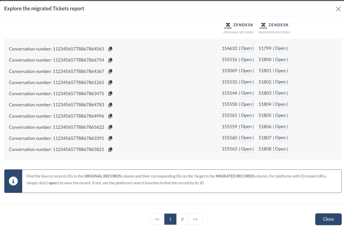Image resolution: width=344 pixels, height=231 pixels.
Task: Open original record 155516
Action: tap(246, 60)
